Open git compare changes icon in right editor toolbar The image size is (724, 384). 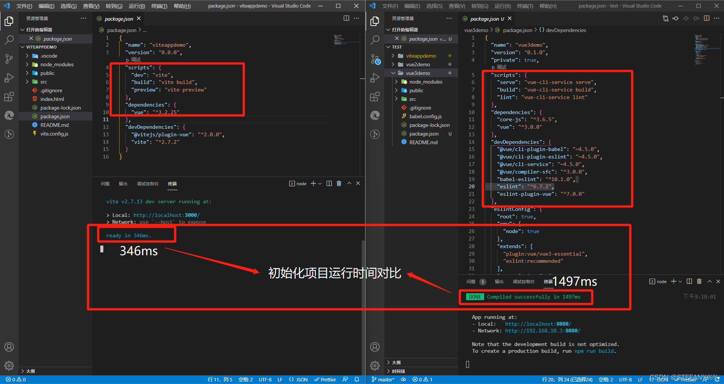click(x=666, y=18)
